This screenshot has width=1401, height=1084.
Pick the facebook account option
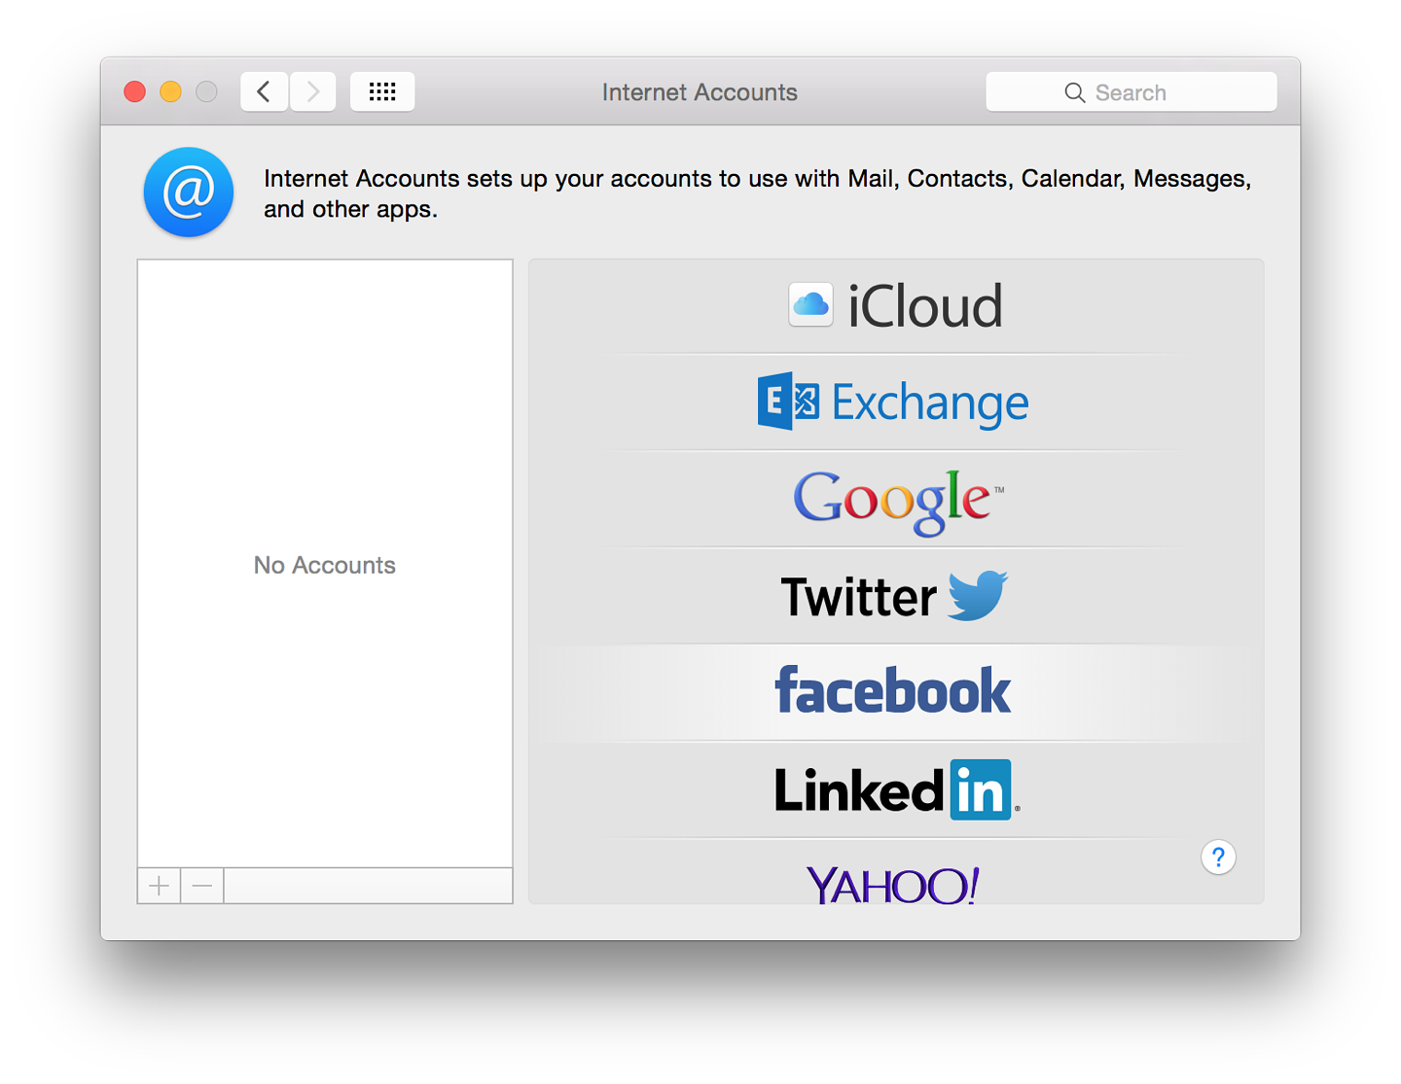click(896, 692)
